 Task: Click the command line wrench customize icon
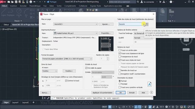pyautogui.click(x=48, y=98)
